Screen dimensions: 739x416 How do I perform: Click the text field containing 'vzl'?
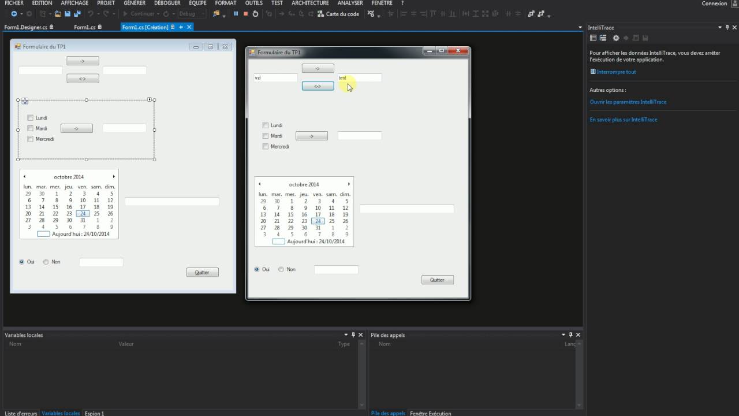click(275, 77)
